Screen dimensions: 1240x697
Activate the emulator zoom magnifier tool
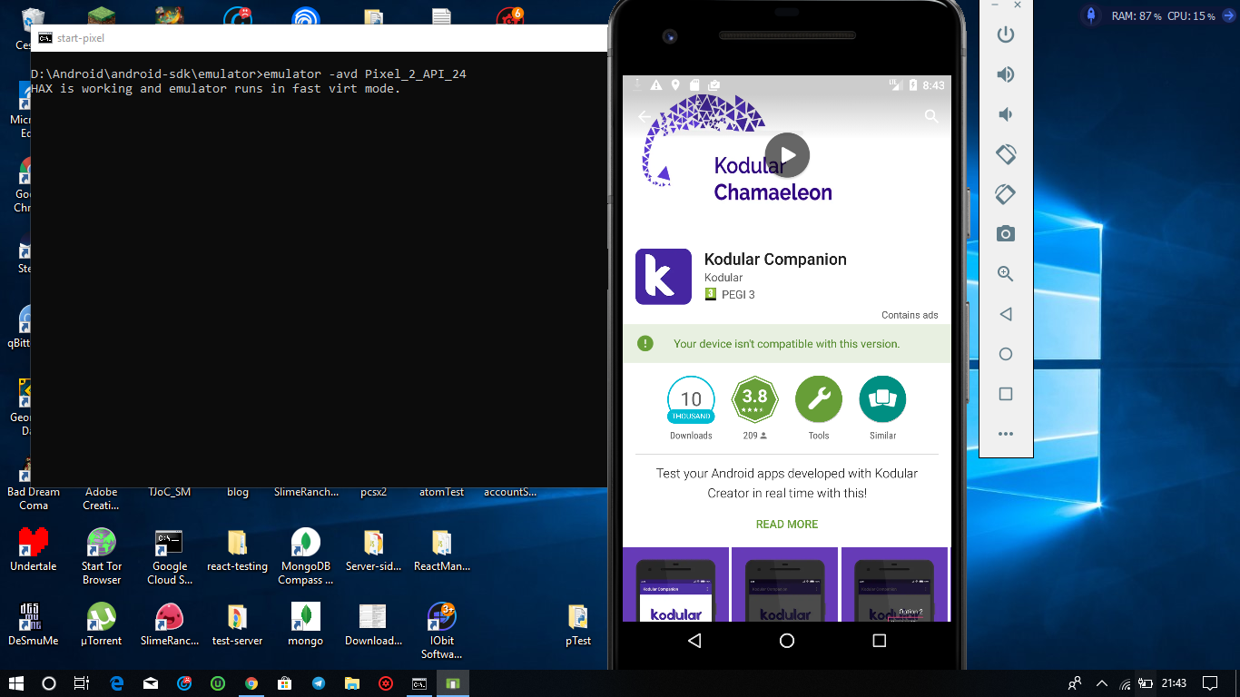click(x=1005, y=274)
